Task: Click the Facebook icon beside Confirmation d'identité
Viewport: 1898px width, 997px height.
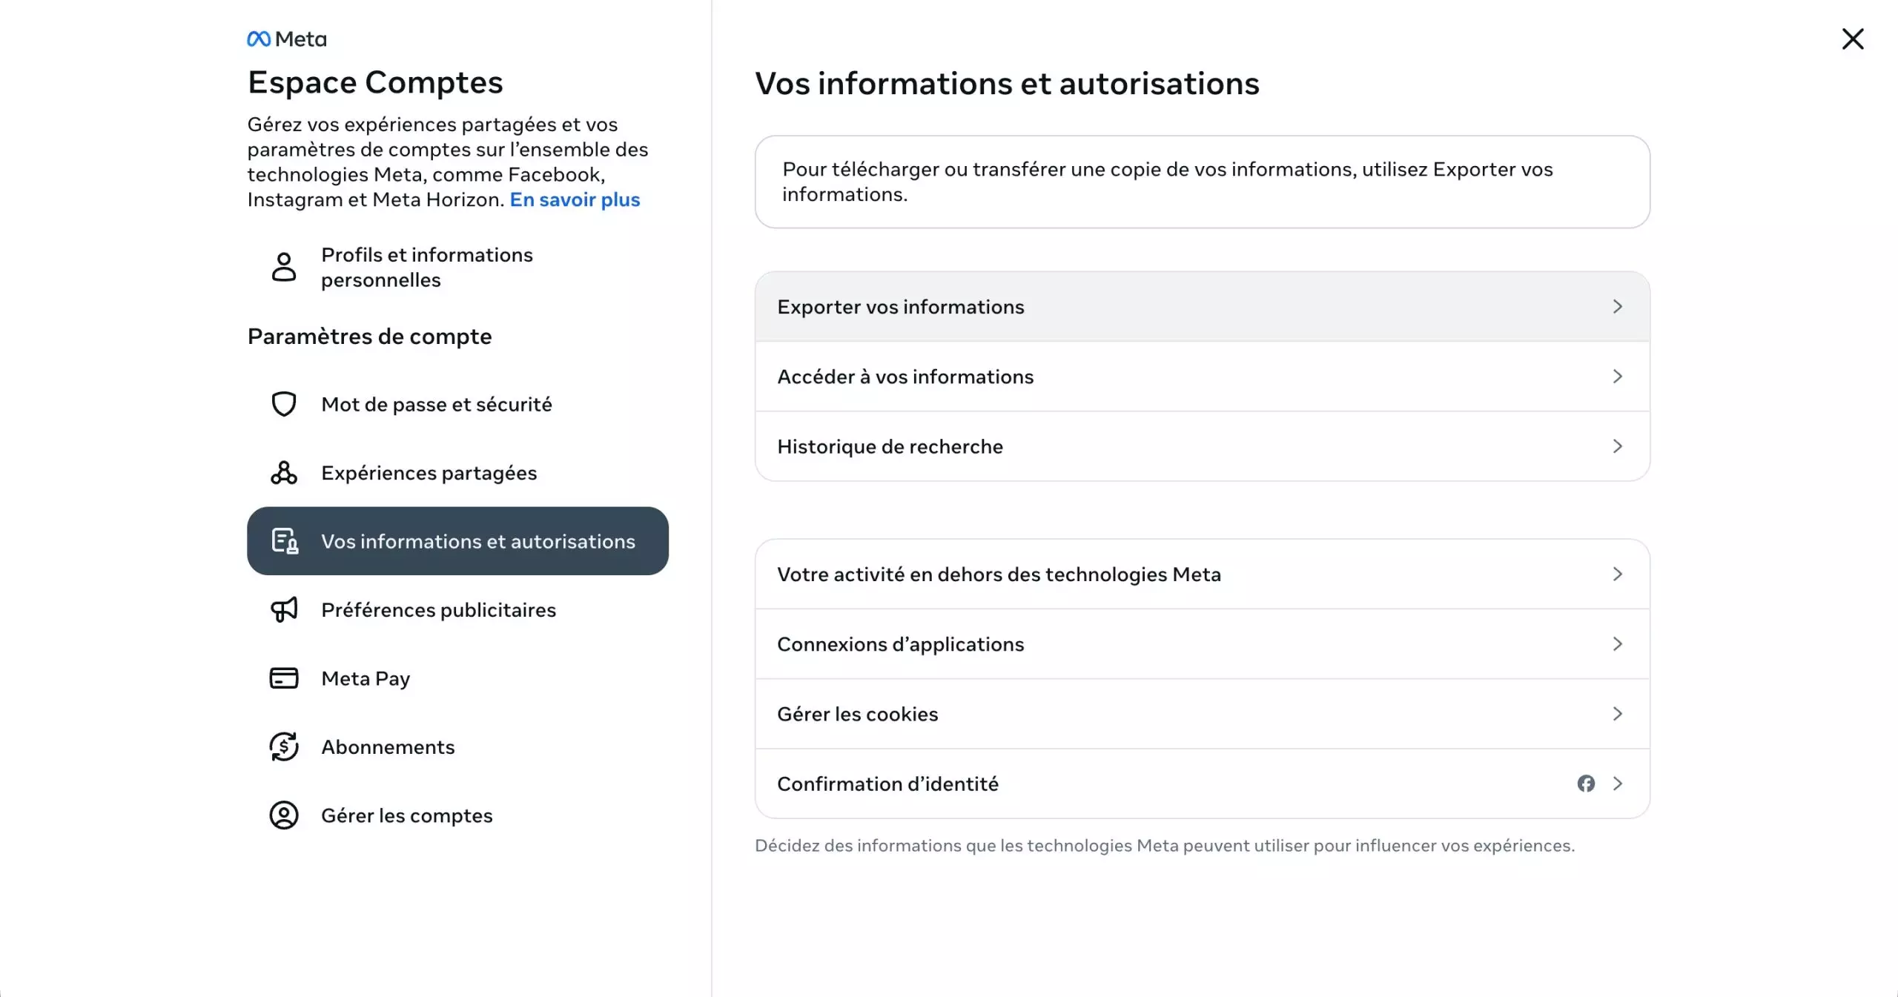Action: (1586, 784)
